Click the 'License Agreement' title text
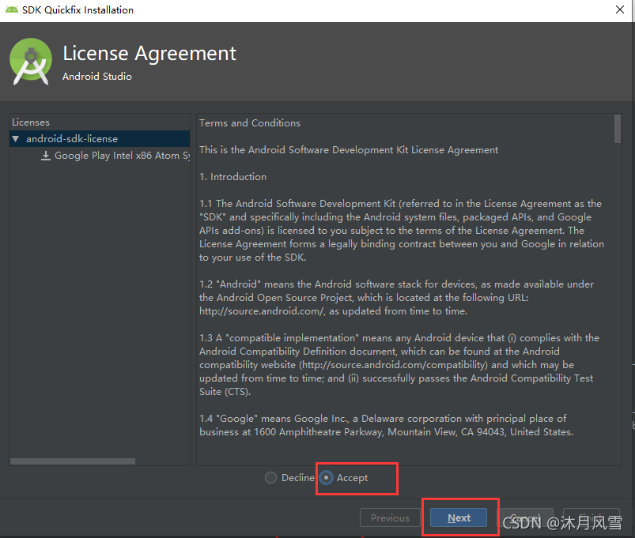The width and height of the screenshot is (635, 538). (x=149, y=54)
